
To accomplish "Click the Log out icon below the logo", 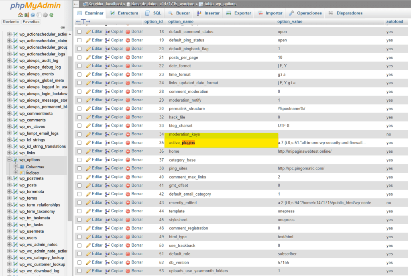I will click(x=26, y=15).
